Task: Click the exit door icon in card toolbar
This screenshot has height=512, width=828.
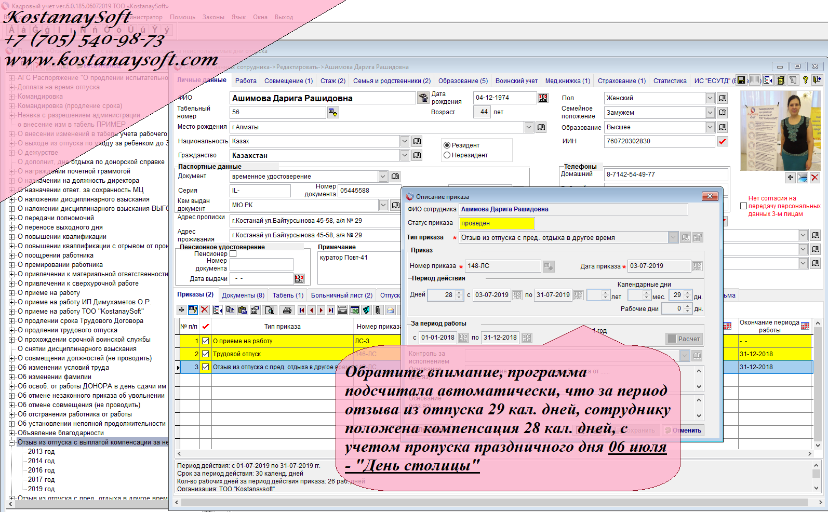Action: click(x=818, y=80)
